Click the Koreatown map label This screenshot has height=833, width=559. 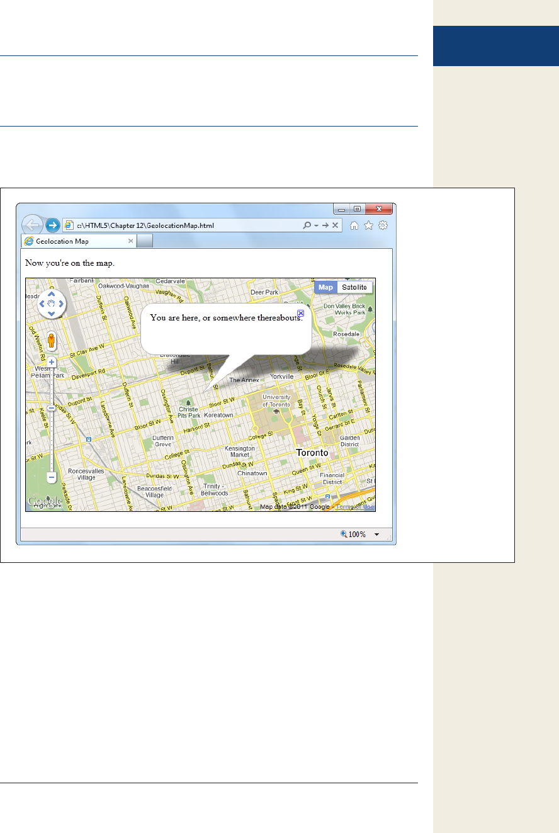[x=218, y=415]
